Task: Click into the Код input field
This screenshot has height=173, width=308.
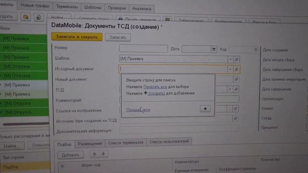Action: point(244,49)
